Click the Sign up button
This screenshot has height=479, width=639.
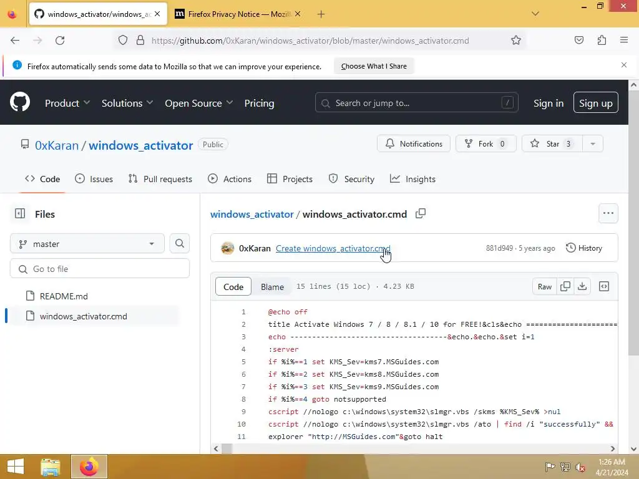(595, 103)
